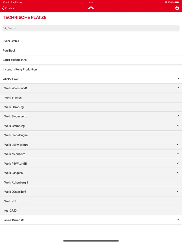This screenshot has height=243, width=182.
Task: Expand Werk PEWAUKEE chevron
Action: pos(178,163)
